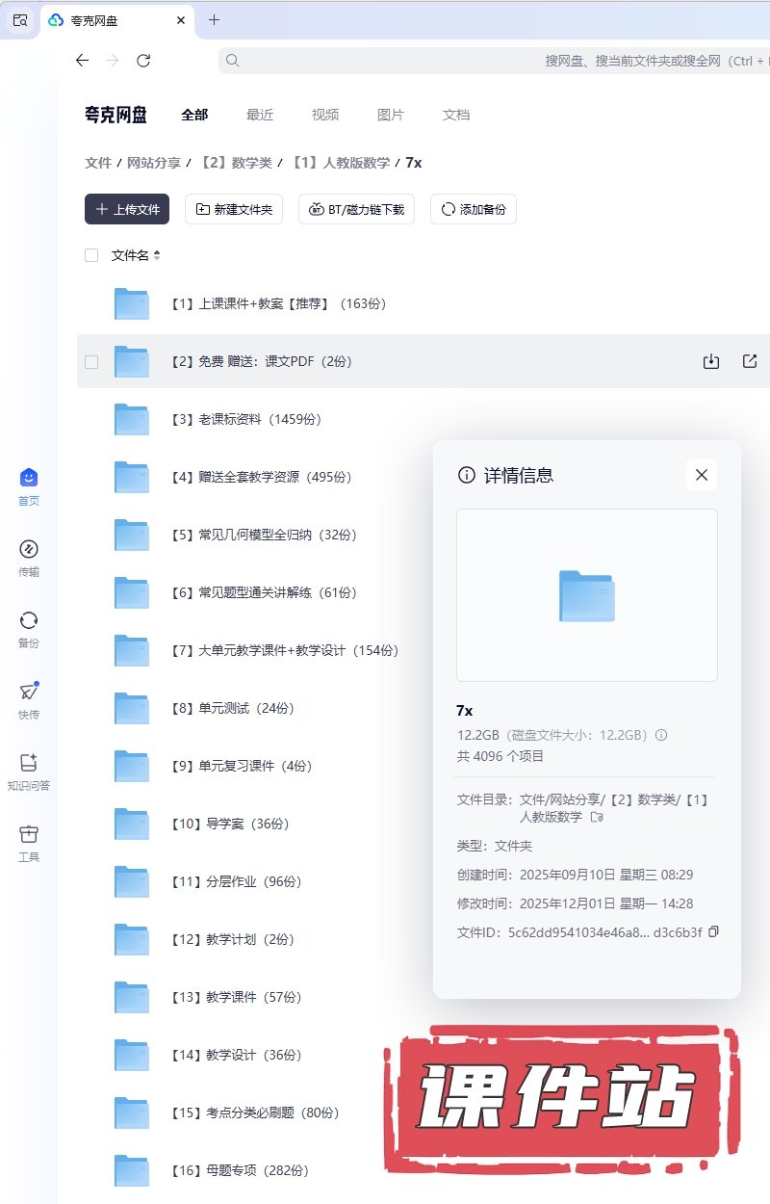Click info icon beside disk file size
Screen dimensions: 770x1204
tap(661, 735)
